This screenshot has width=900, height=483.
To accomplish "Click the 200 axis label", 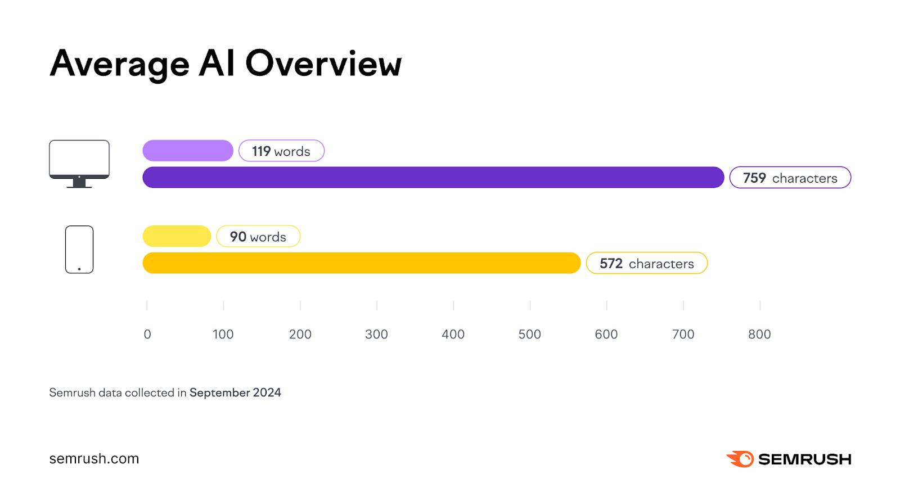I will [300, 335].
